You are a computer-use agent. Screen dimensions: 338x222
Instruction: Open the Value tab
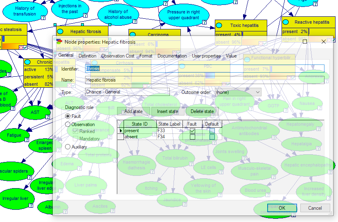[231, 56]
